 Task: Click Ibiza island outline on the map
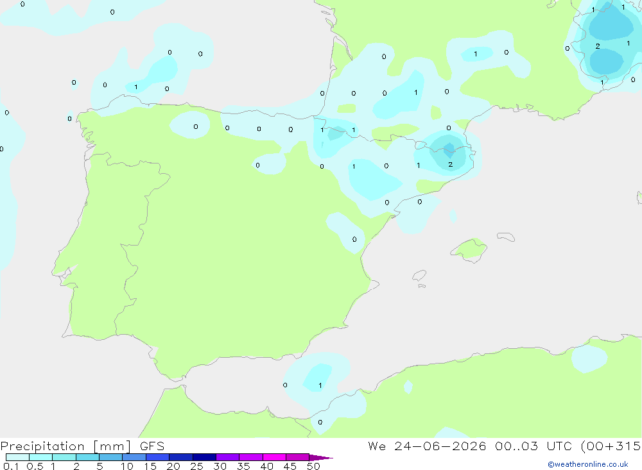[419, 276]
